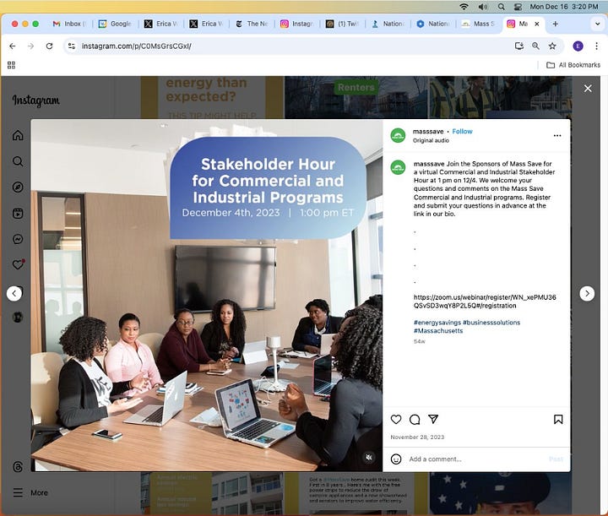608x516 pixels.
Task: Click the November 28, 2023 date
Action: (x=417, y=437)
